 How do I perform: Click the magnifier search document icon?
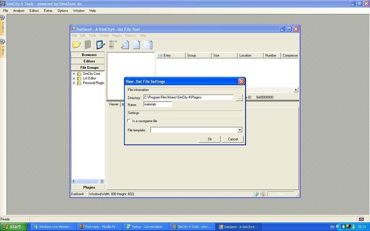point(125,44)
